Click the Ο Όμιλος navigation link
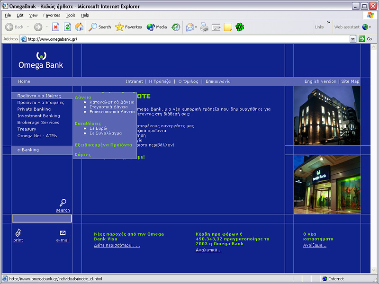Viewport: 379px width, 284px height. coord(188,81)
